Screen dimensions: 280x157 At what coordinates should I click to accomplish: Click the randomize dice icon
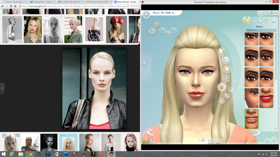pos(203,140)
